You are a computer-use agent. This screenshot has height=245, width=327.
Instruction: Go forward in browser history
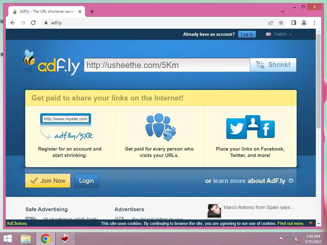point(23,23)
